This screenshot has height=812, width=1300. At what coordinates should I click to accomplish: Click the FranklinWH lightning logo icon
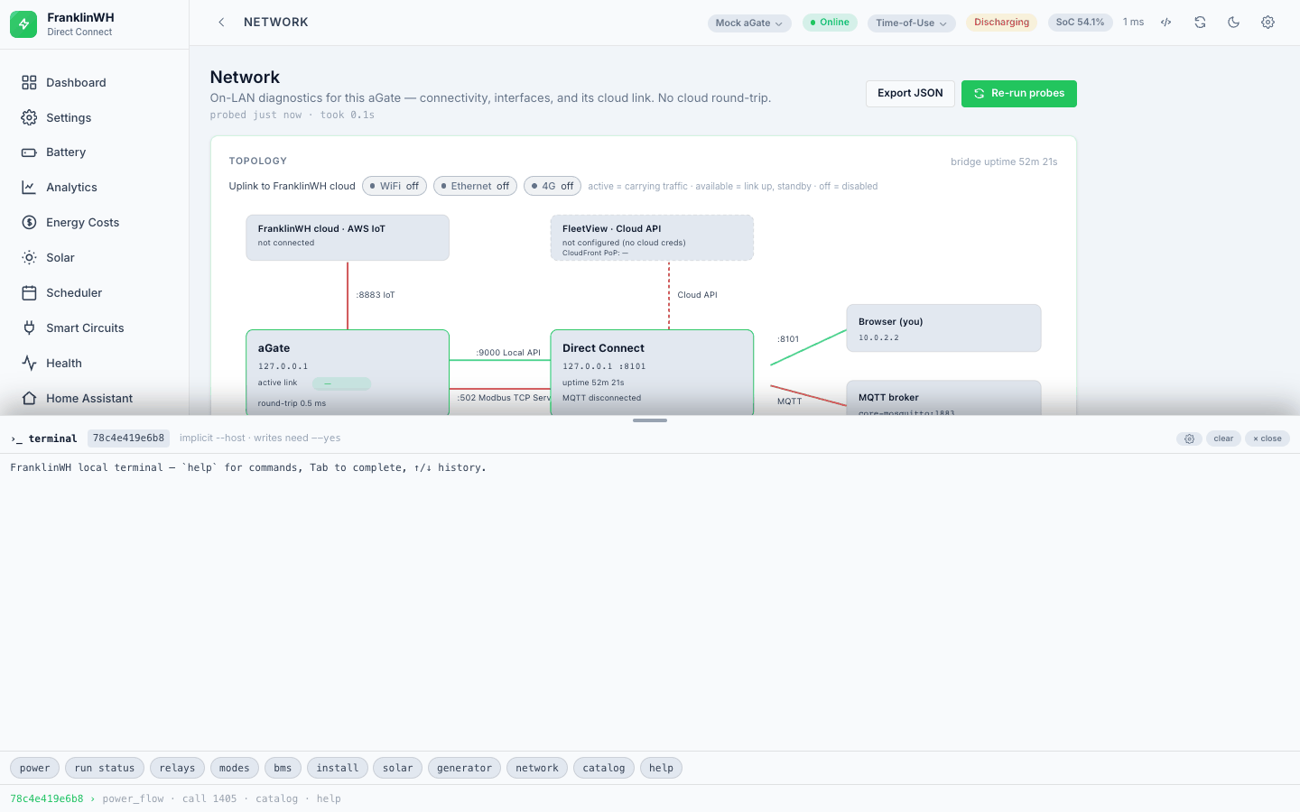click(x=23, y=24)
